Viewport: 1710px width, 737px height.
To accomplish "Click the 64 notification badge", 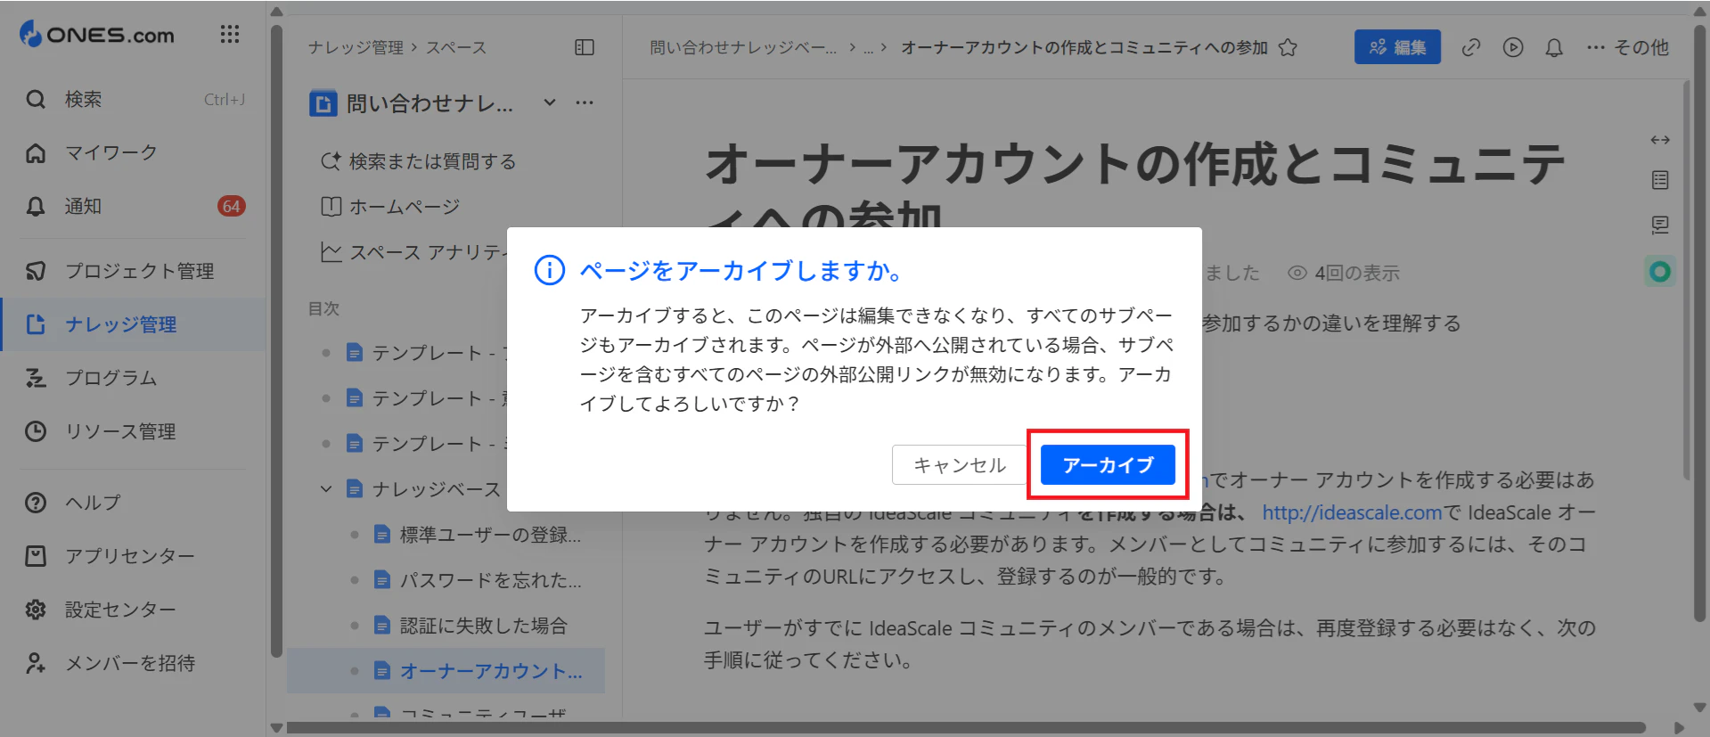I will [232, 206].
